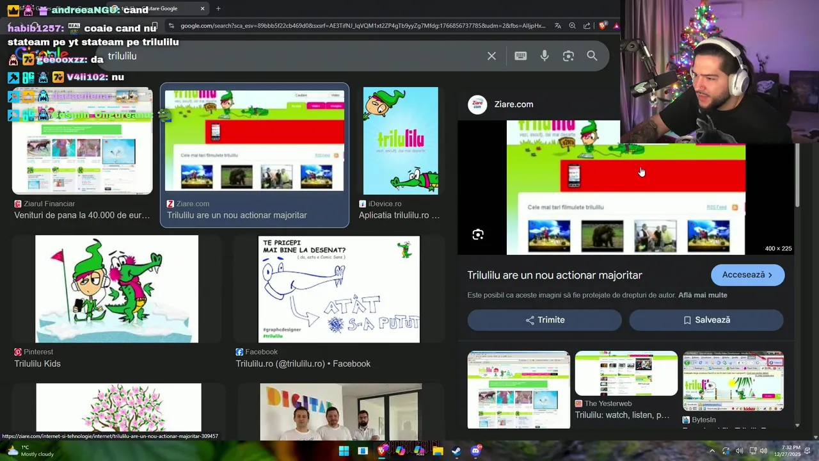
Task: Search by image with Google Lens
Action: (568, 56)
